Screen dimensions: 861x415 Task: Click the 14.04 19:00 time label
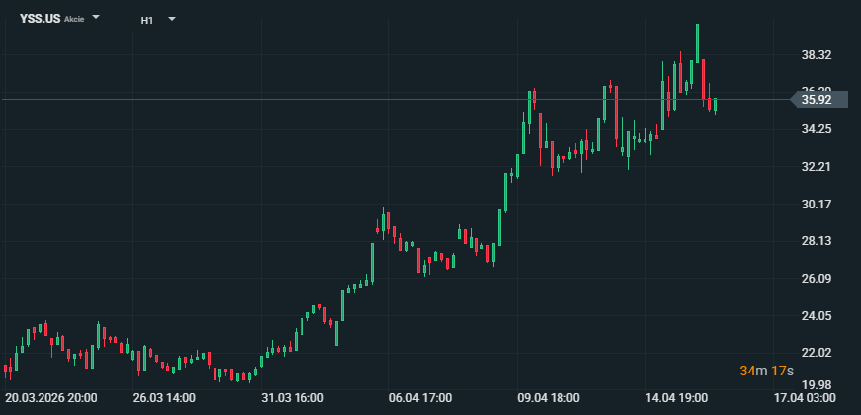coord(676,398)
